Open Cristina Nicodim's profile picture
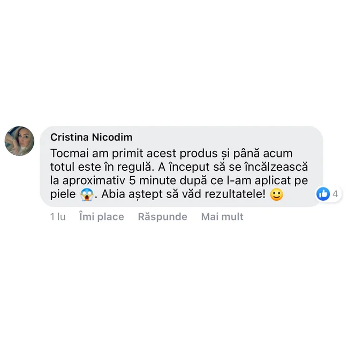The height and width of the screenshot is (348, 348). [x=19, y=141]
